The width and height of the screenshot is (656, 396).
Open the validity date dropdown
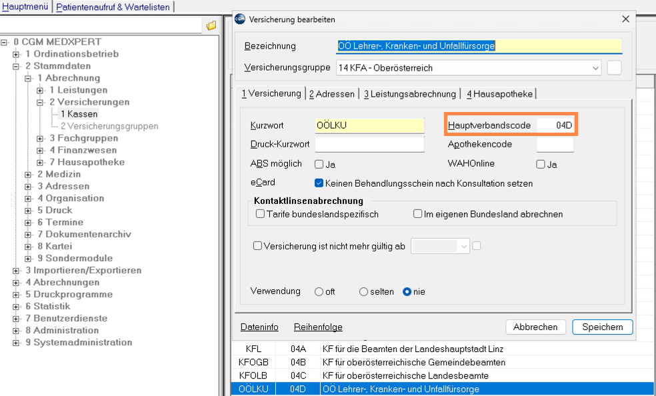click(x=464, y=246)
